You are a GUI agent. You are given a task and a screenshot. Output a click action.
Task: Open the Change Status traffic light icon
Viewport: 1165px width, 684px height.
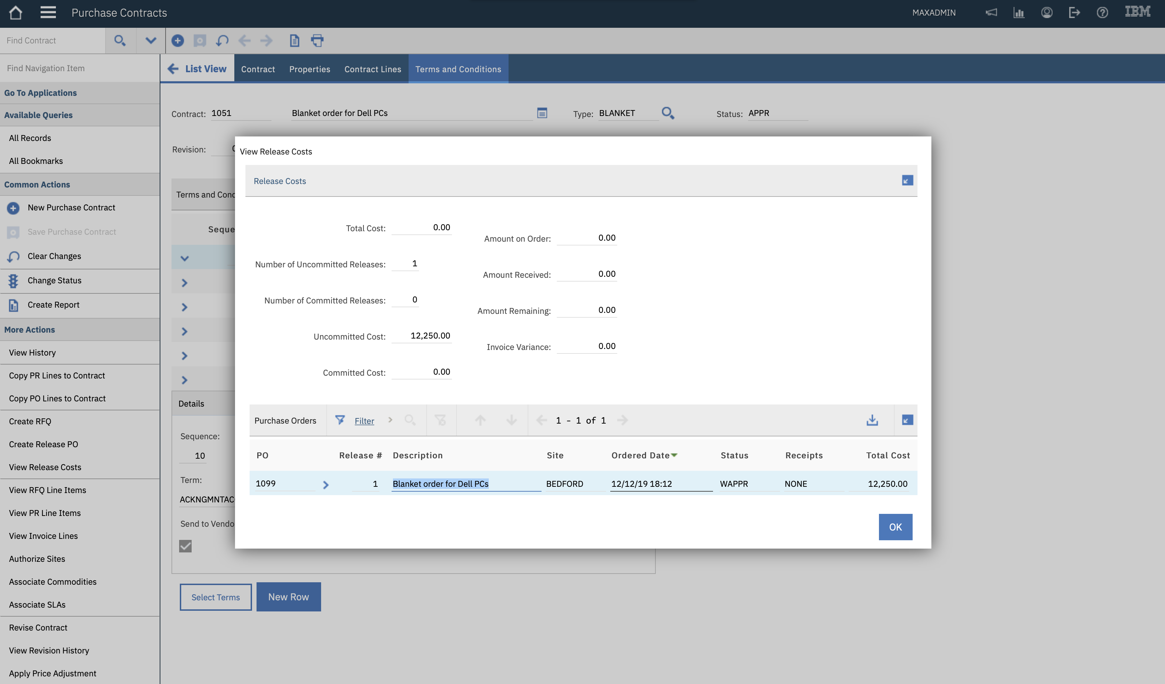(x=13, y=280)
